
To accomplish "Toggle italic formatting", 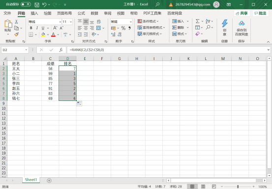I will tap(37, 28).
